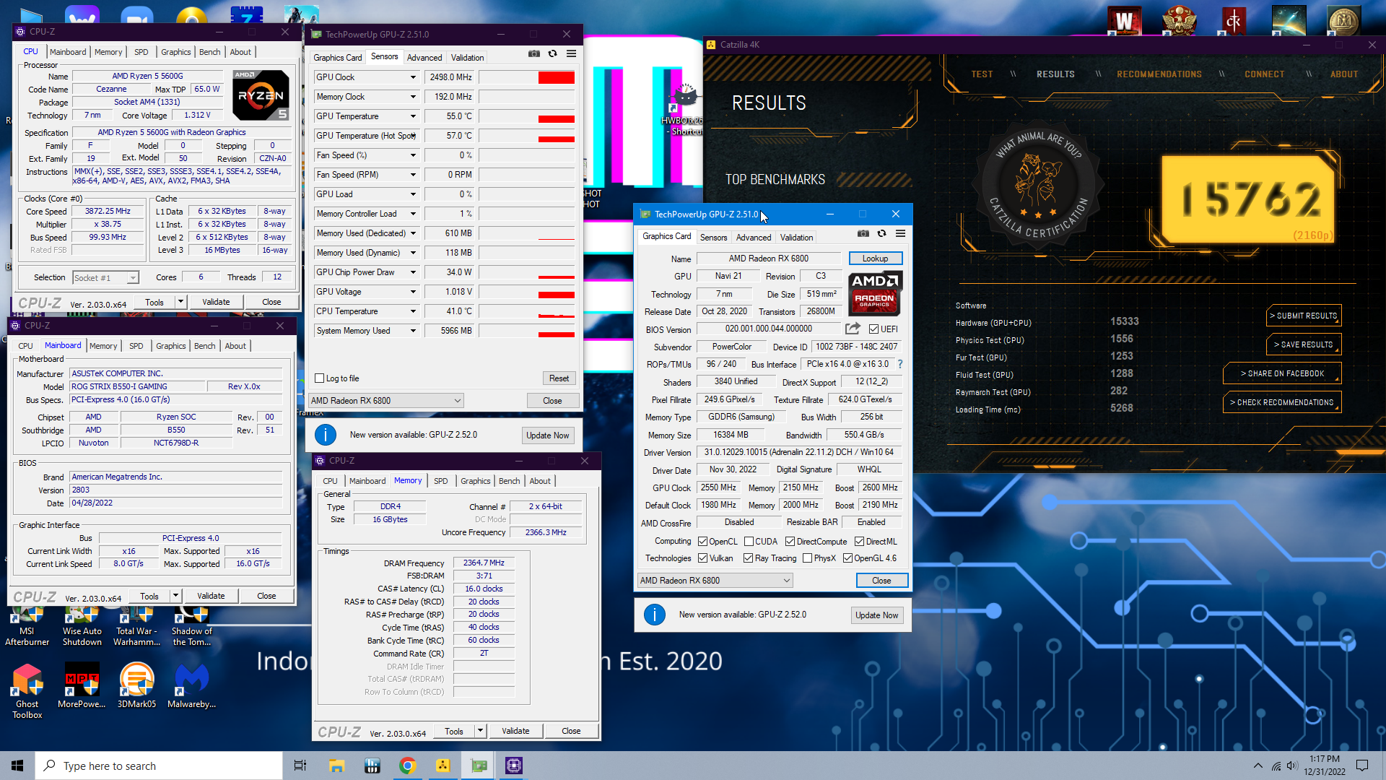Open GPU selector dropdown in Graphics Card window
The image size is (1386, 780).
715,581
